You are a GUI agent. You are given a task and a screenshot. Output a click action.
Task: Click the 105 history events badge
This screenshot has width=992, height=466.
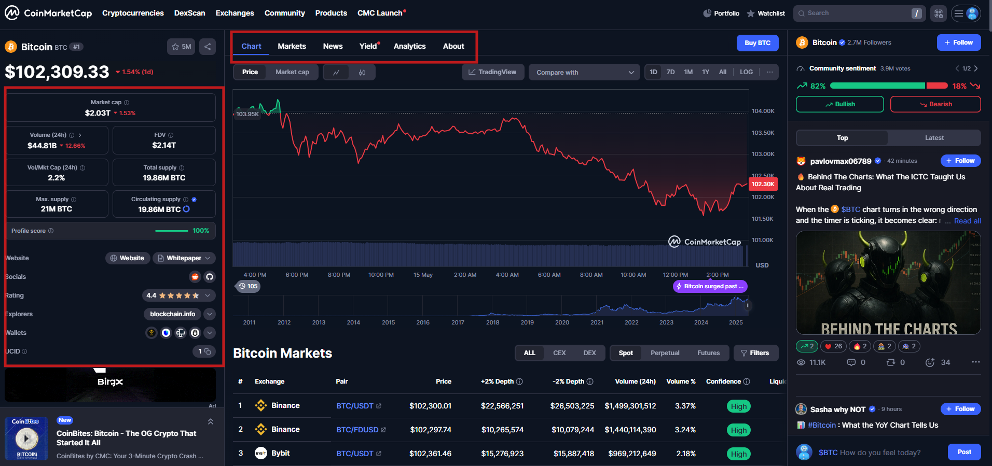[248, 286]
